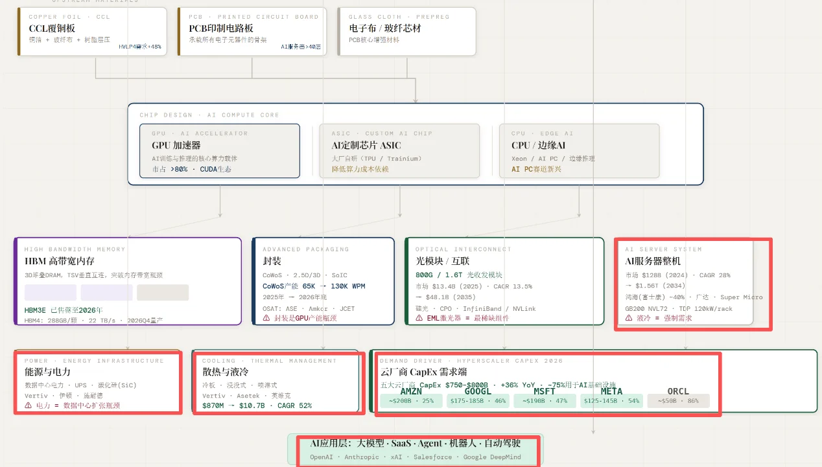This screenshot has height=467, width=822.
Task: Click the PCB核心增强材料 description
Action: click(x=374, y=40)
